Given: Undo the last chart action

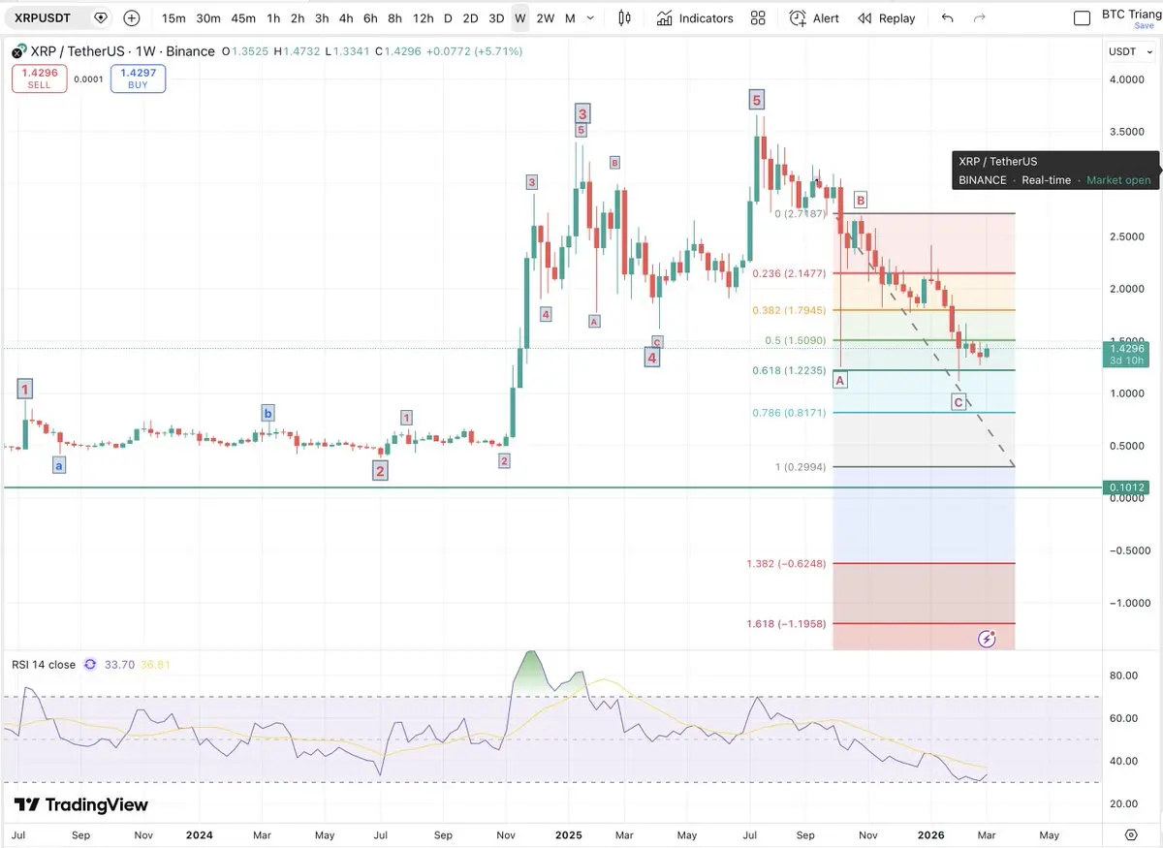Looking at the screenshot, I should [947, 18].
